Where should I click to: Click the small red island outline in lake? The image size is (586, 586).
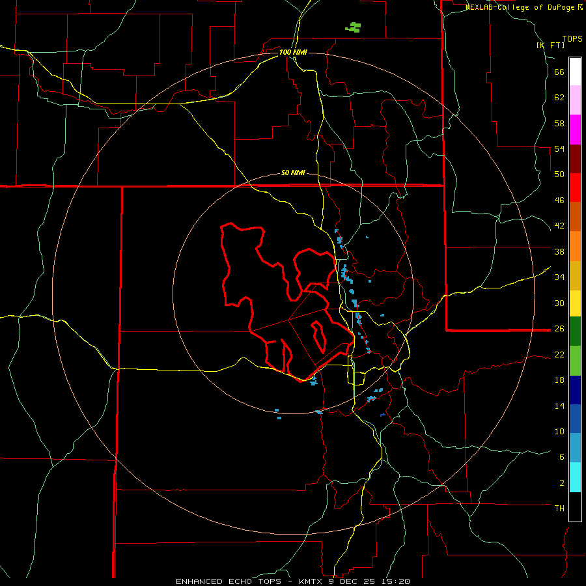(x=319, y=337)
